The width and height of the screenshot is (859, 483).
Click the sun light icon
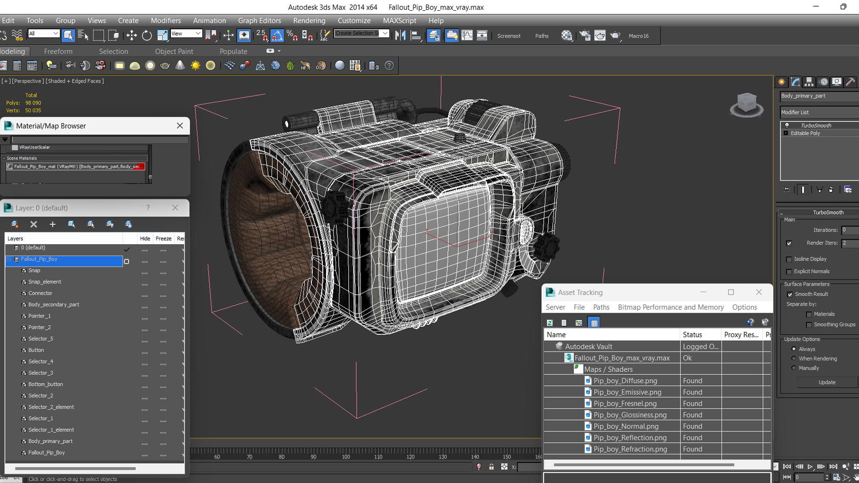point(196,66)
